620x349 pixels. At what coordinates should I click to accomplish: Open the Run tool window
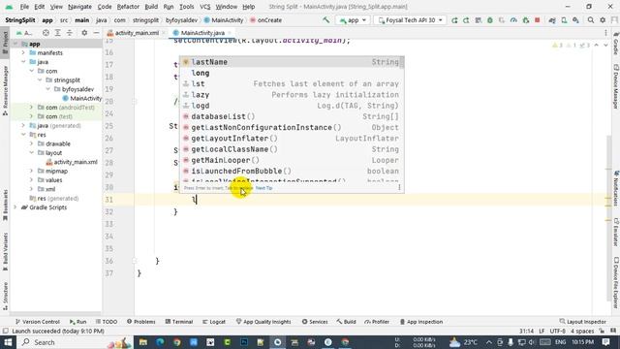pyautogui.click(x=77, y=322)
